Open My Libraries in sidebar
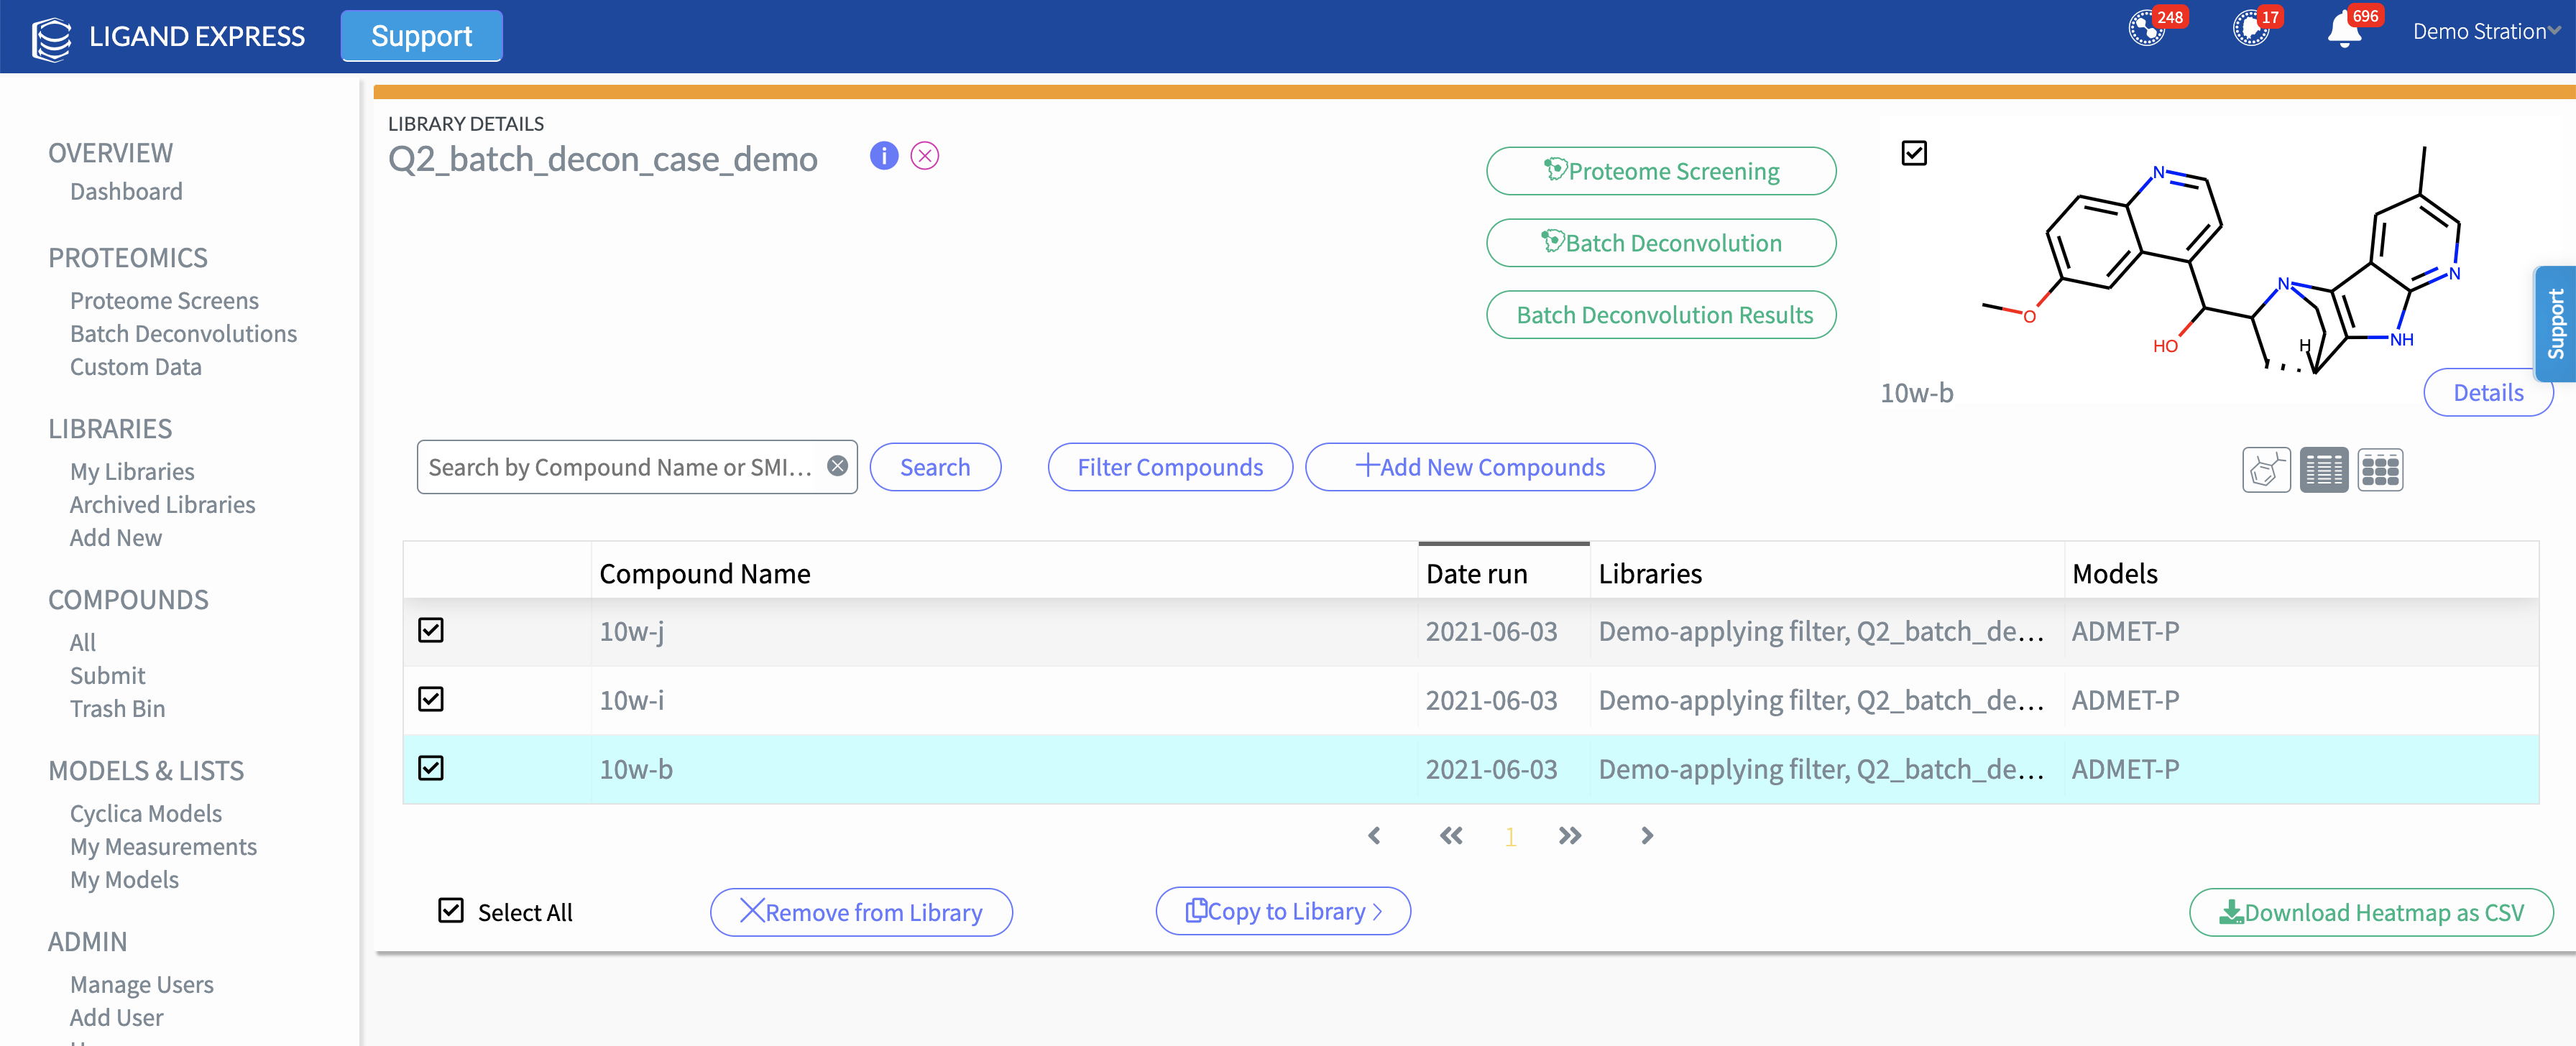2576x1046 pixels. point(132,472)
